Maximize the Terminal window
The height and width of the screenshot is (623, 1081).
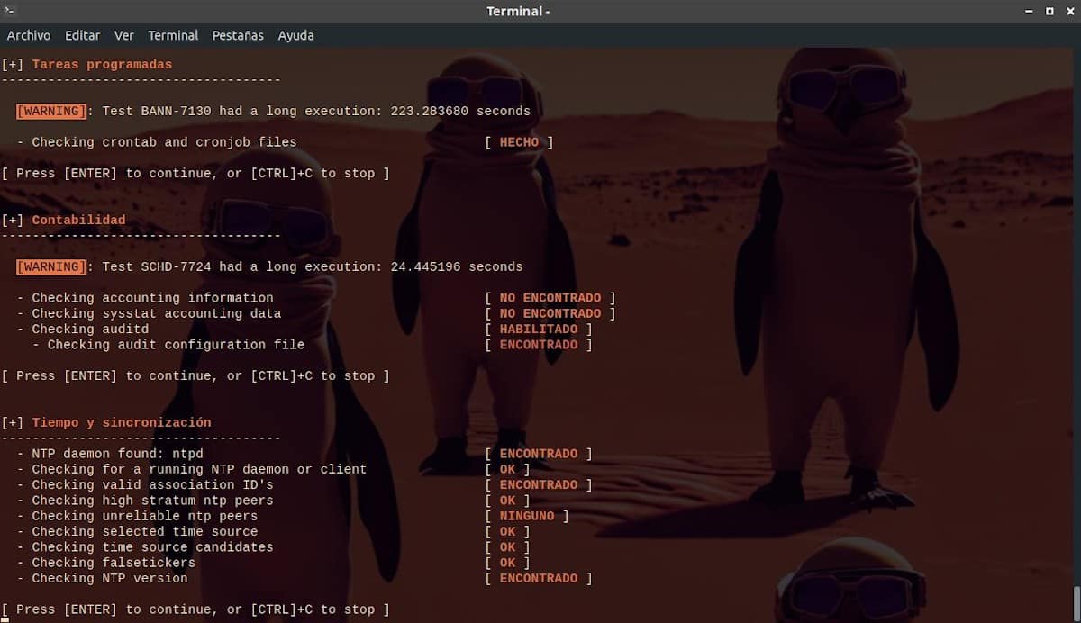[x=1049, y=11]
